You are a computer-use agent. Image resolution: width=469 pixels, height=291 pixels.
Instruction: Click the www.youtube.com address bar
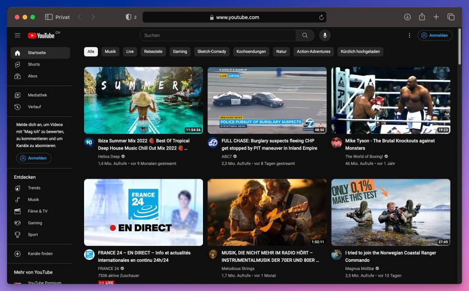(x=235, y=17)
